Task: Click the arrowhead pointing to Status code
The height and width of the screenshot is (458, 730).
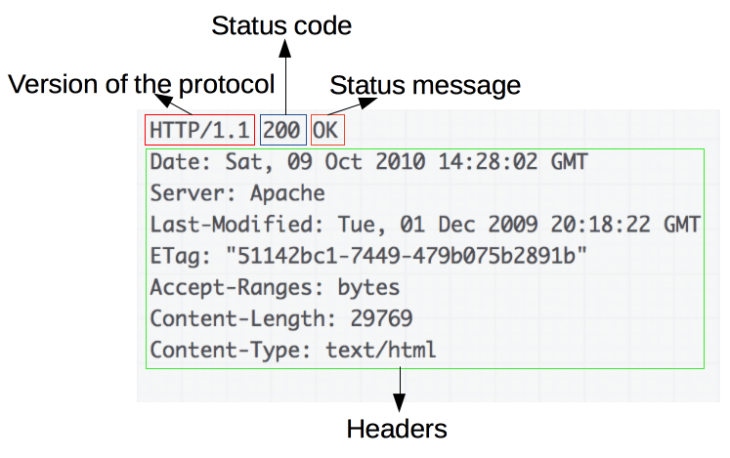Action: [x=285, y=49]
